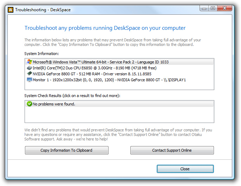Click the 'System Check Results' label

[x=72, y=96]
